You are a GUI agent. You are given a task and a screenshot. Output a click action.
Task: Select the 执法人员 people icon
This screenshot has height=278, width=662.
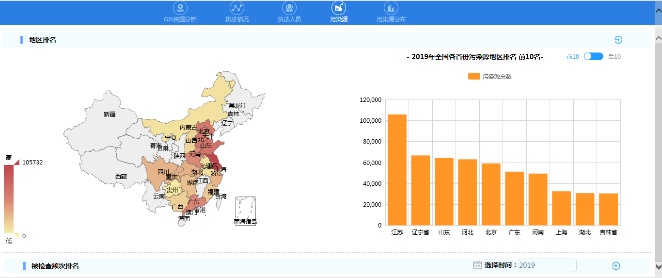click(289, 8)
